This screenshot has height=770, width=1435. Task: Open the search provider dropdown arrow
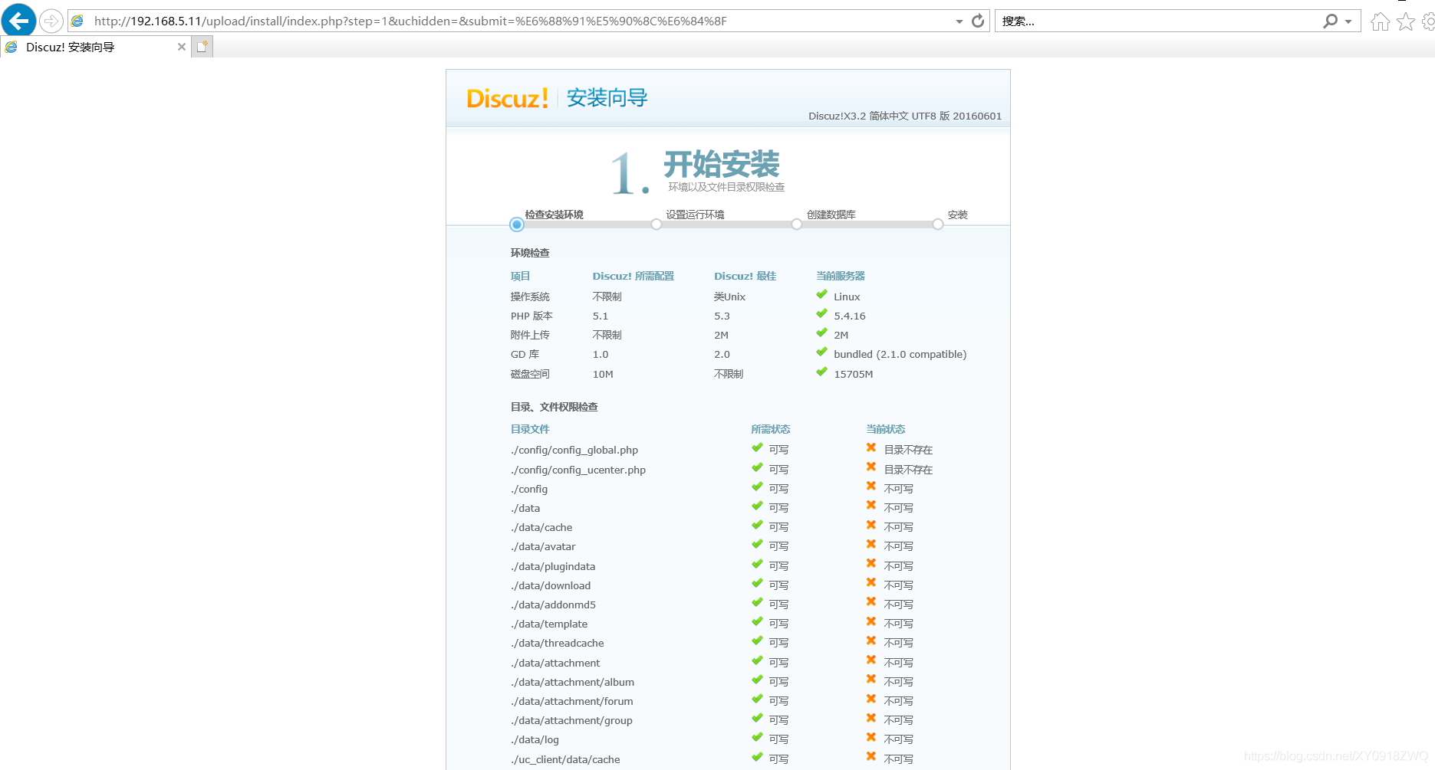[x=1348, y=21]
